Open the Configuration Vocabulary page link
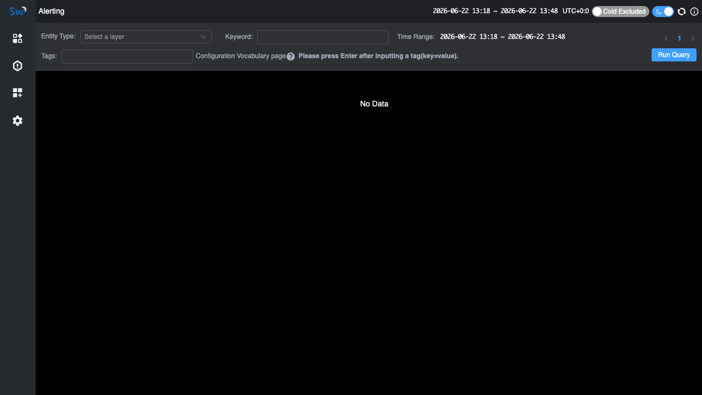Image resolution: width=702 pixels, height=395 pixels. [241, 56]
